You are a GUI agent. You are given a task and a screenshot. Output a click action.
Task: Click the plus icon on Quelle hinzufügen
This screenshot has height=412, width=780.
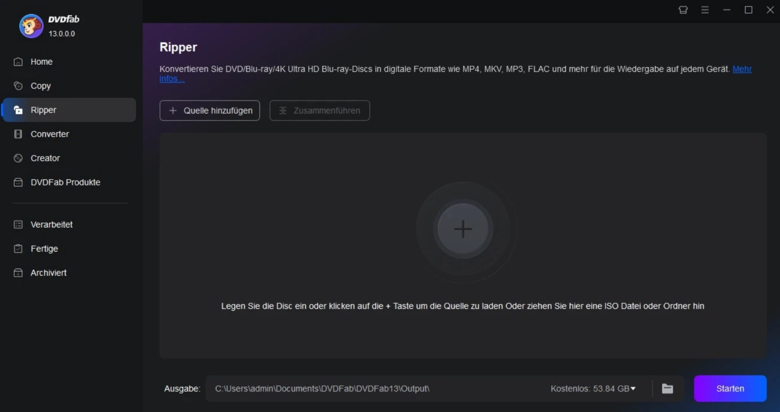173,110
